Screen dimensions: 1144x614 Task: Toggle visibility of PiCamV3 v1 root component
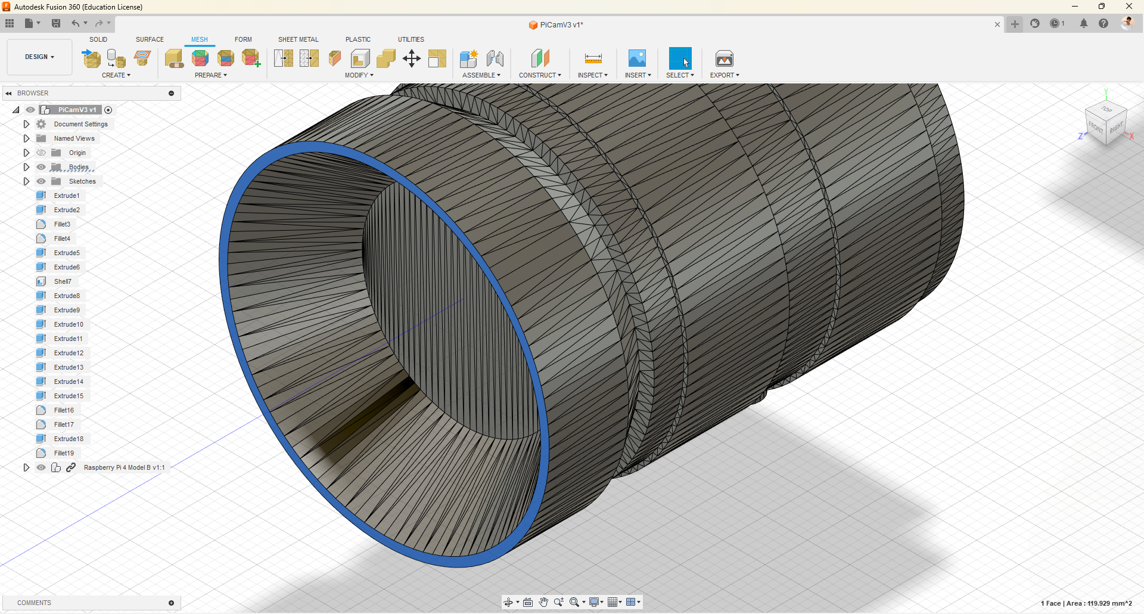click(30, 110)
